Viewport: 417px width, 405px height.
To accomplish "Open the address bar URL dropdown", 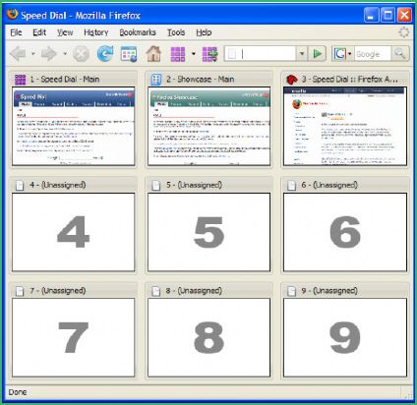I will [x=302, y=54].
